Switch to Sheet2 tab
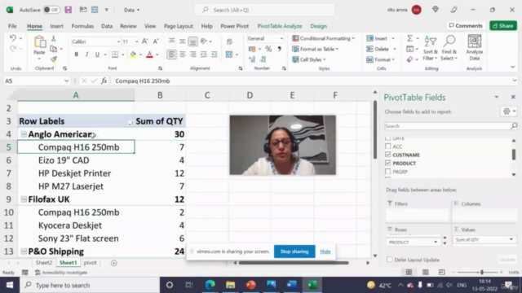 (44, 263)
